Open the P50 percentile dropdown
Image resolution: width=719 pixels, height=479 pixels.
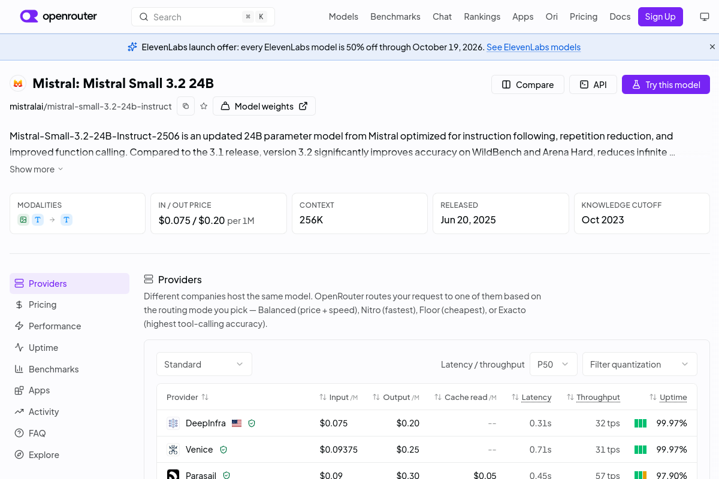click(x=554, y=364)
